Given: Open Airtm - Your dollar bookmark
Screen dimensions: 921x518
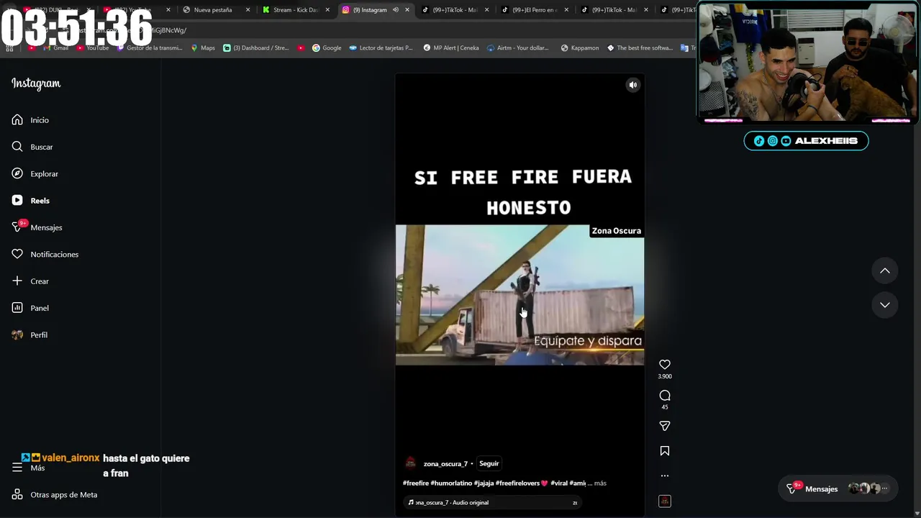Looking at the screenshot, I should 518,48.
